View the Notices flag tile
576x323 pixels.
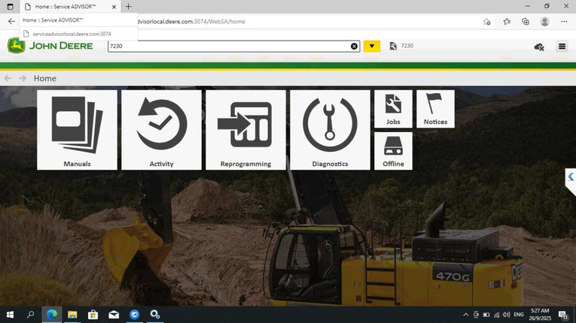coord(435,109)
